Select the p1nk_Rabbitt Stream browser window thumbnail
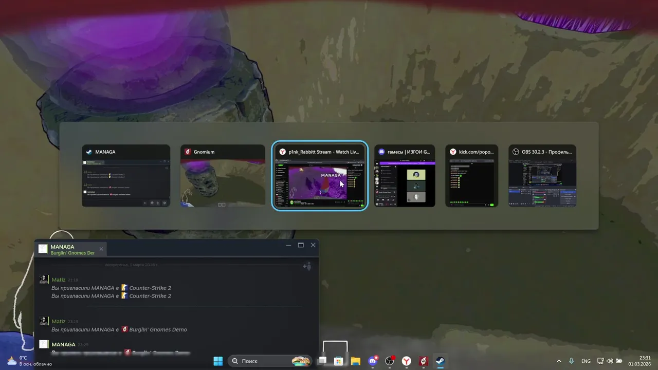The height and width of the screenshot is (370, 658). pos(320,176)
